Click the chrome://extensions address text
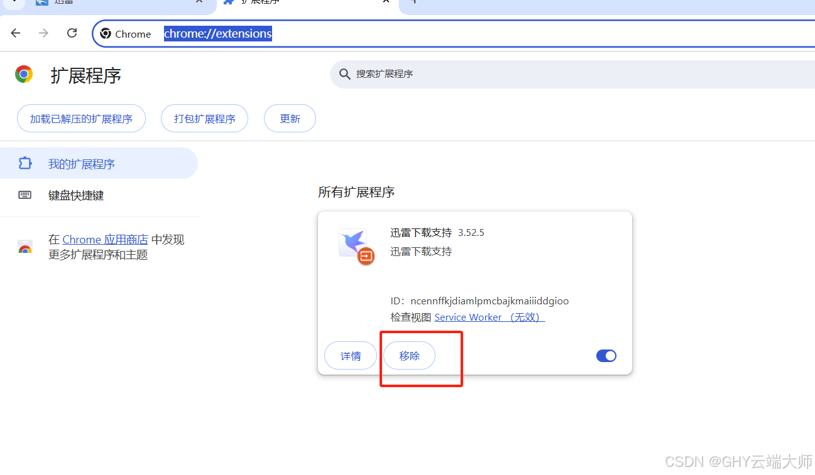 tap(218, 34)
